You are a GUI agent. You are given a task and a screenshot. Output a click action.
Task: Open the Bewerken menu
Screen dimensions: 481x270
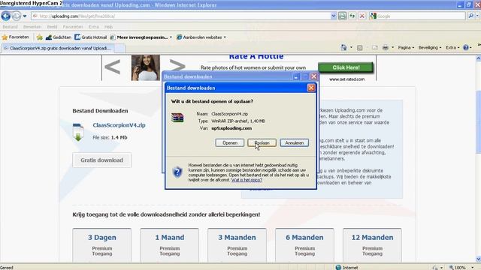(32, 27)
